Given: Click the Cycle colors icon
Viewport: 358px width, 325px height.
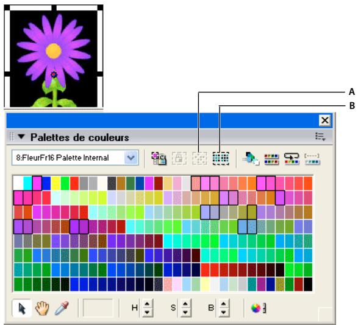Looking at the screenshot, I should coord(292,159).
